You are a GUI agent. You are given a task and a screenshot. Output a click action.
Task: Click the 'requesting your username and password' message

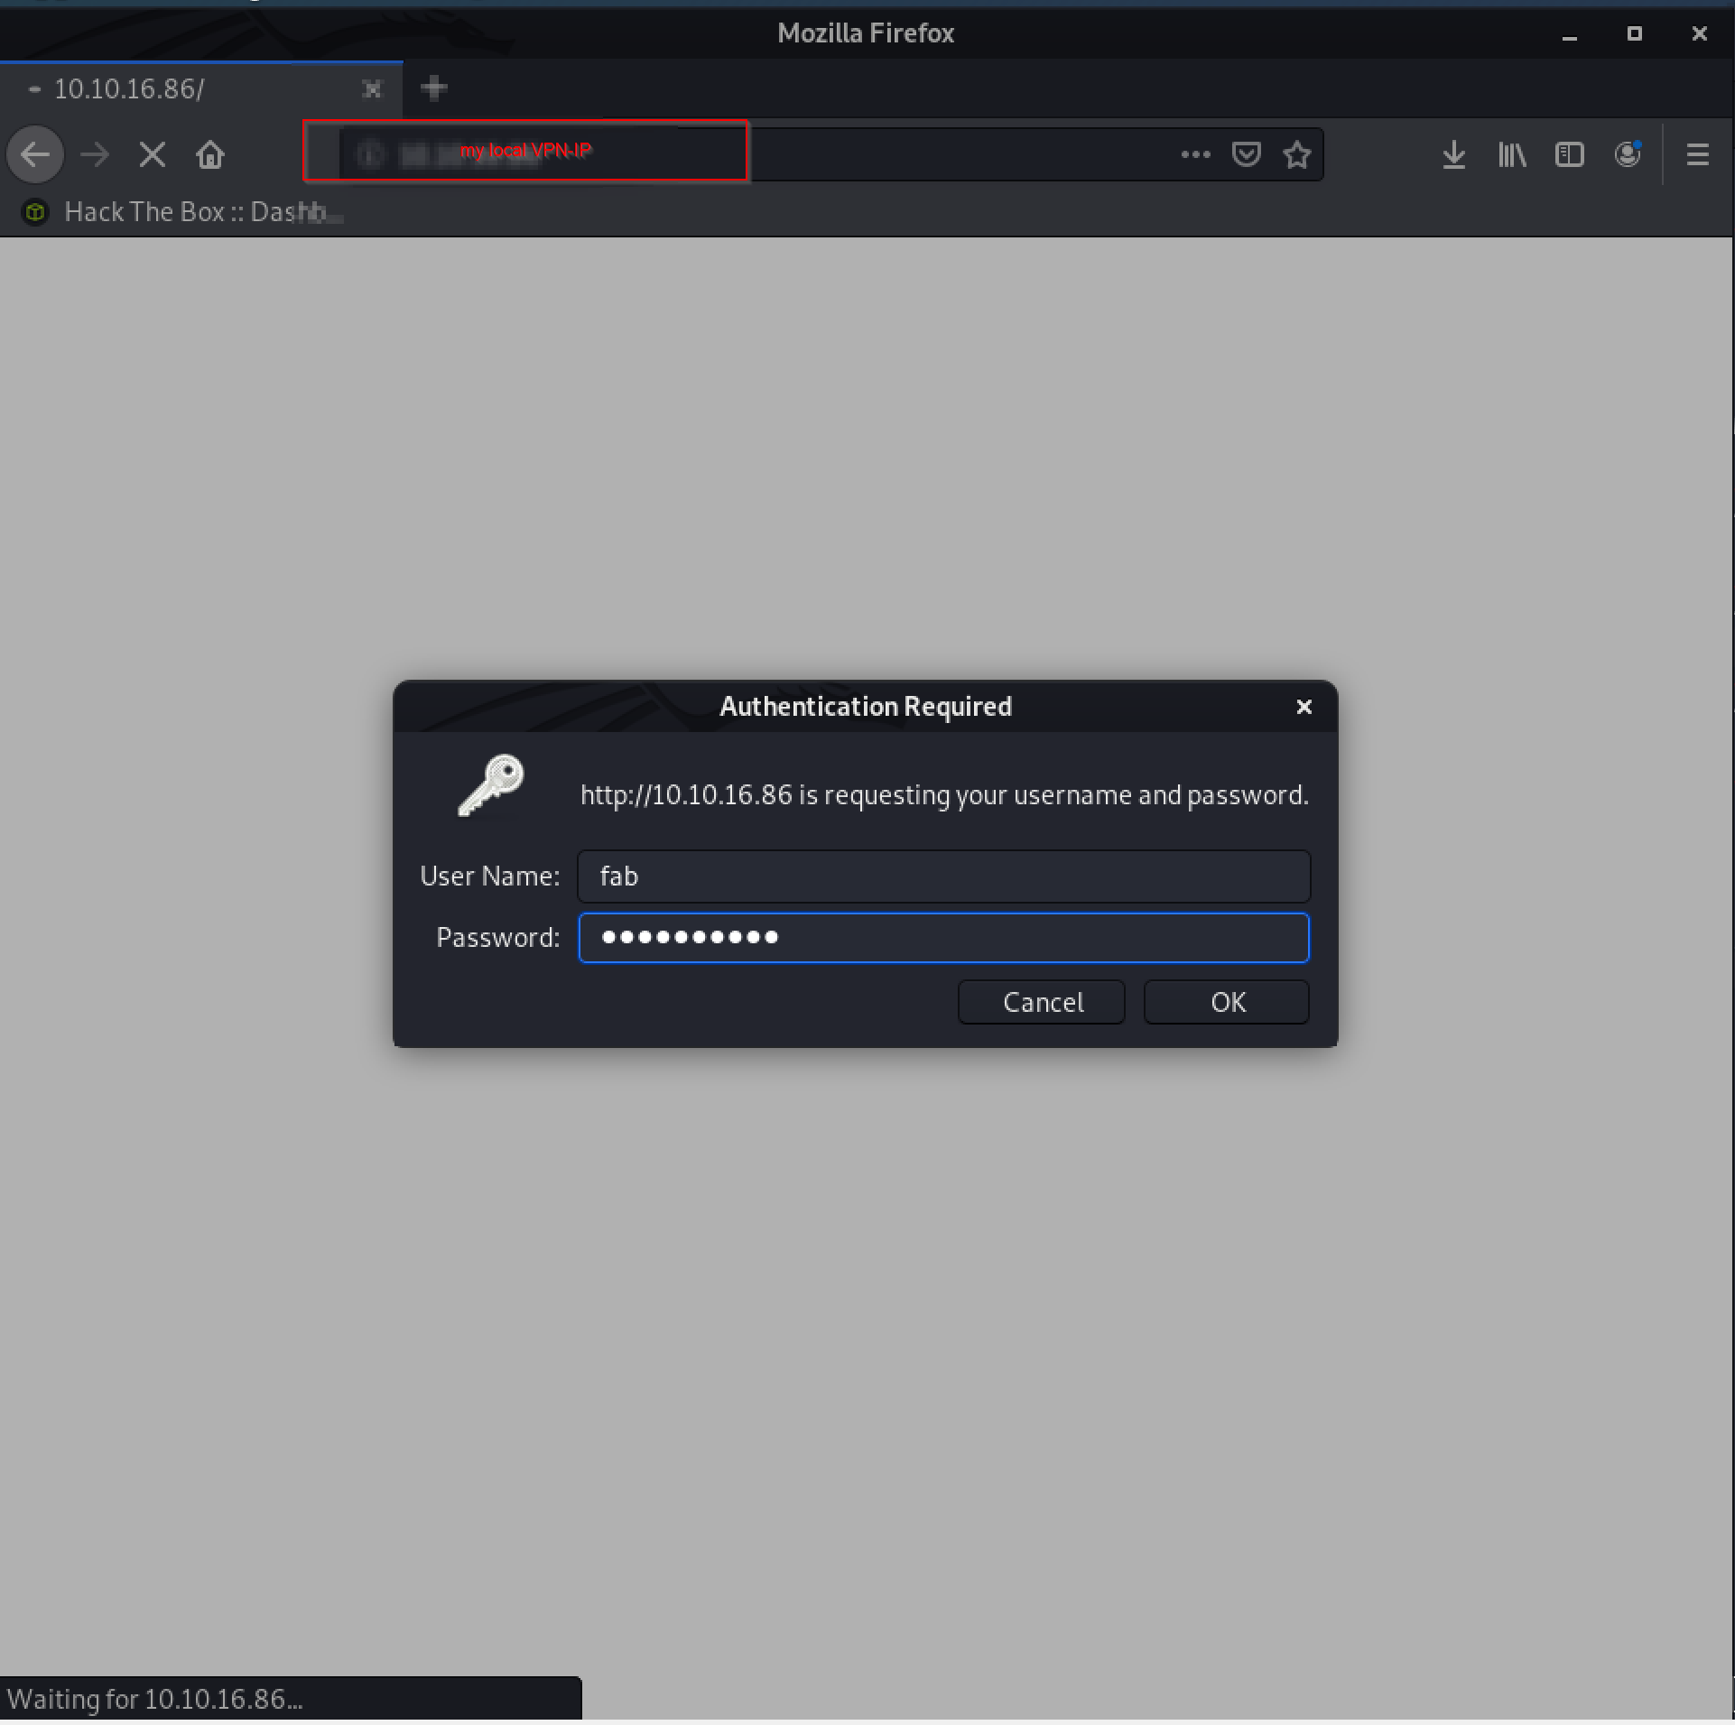[x=944, y=795]
